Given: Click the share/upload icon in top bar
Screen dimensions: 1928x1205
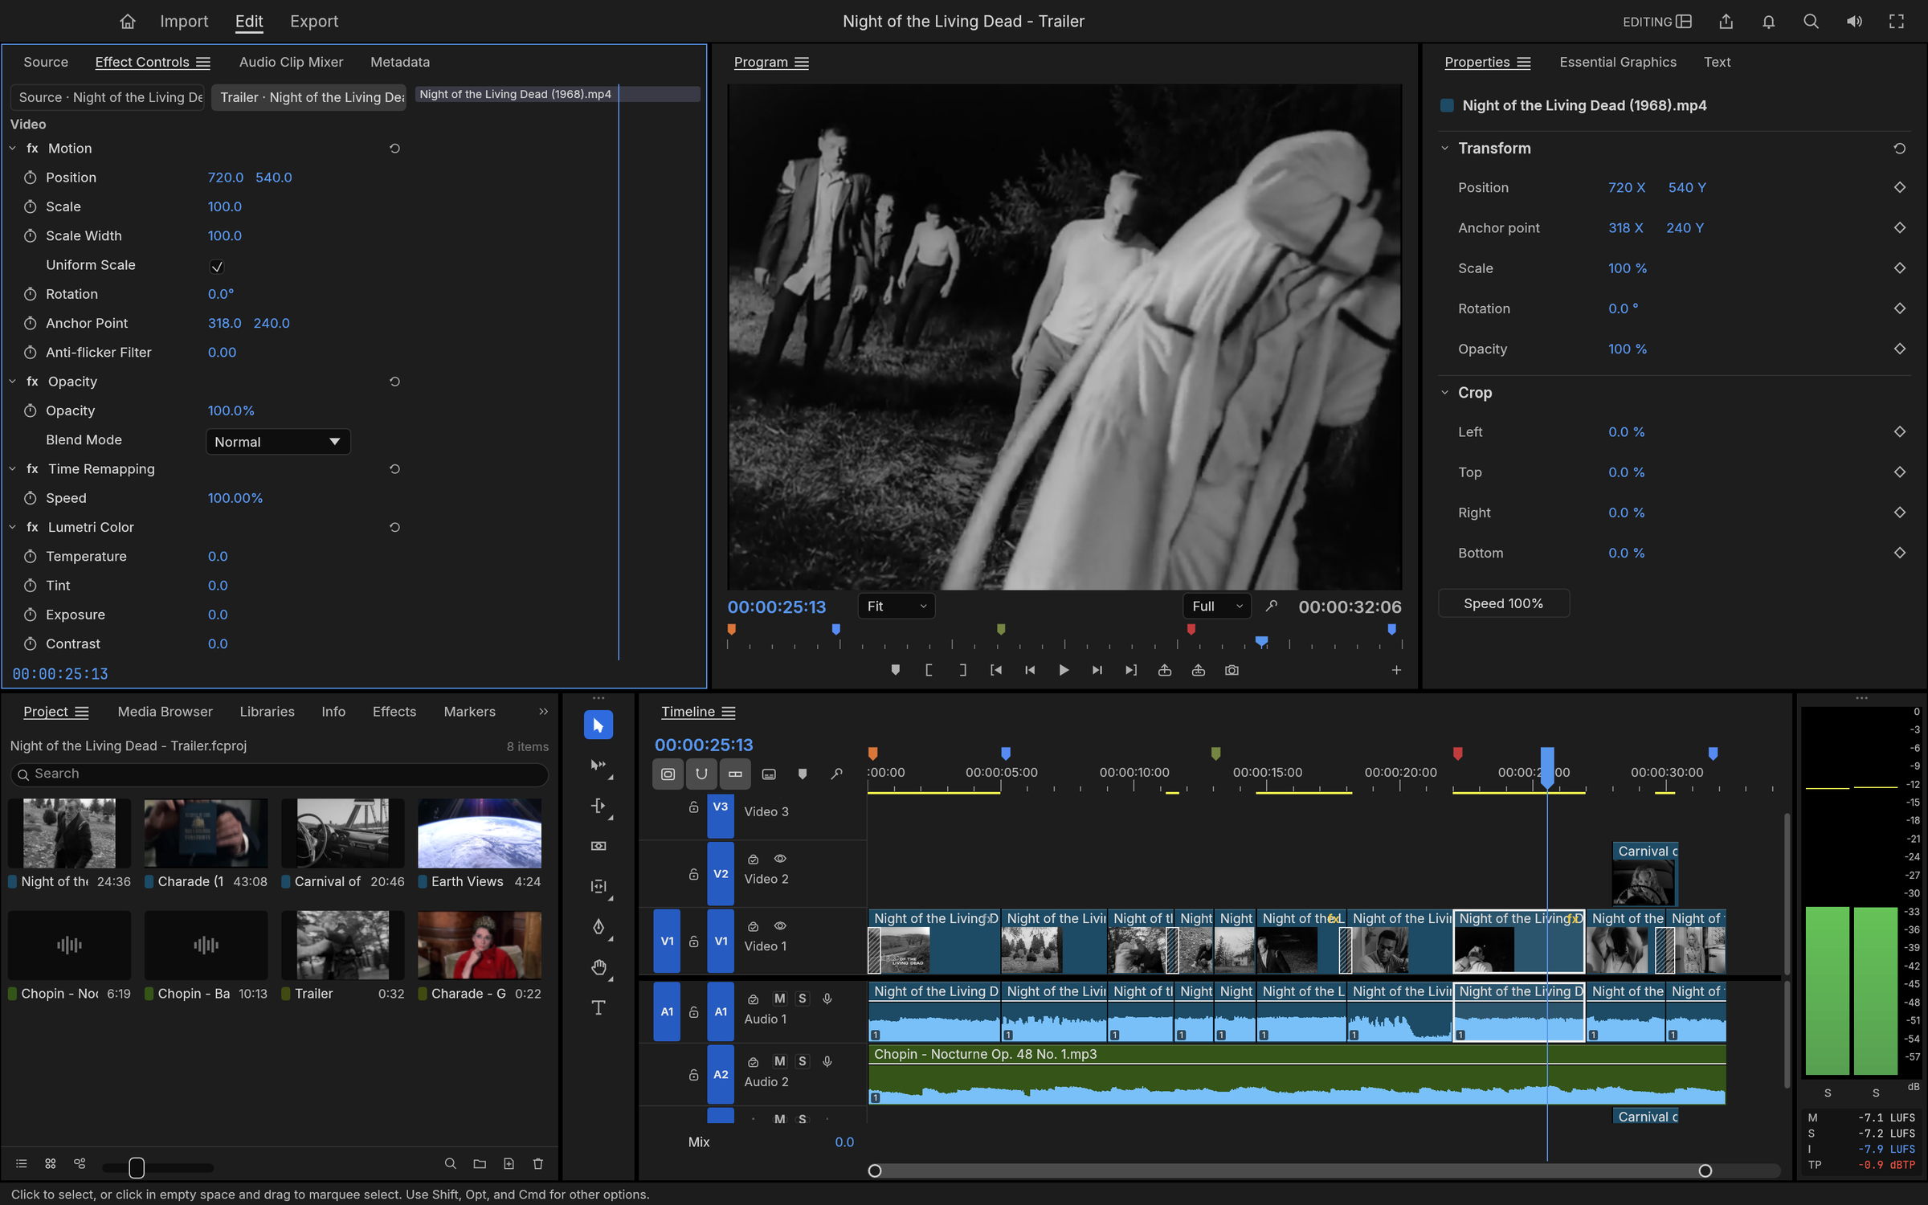Looking at the screenshot, I should click(1726, 22).
